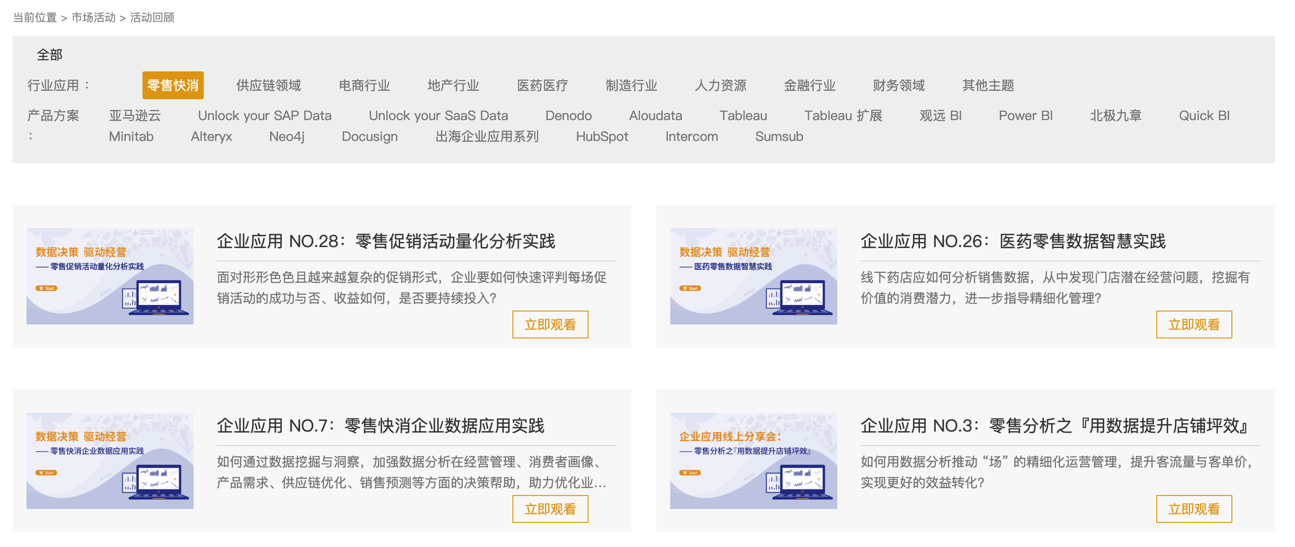1295x547 pixels.
Task: Filter by Tableau product
Action: (744, 115)
